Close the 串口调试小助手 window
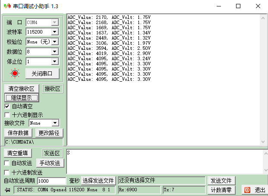This screenshot has height=196, width=268. [x=258, y=6]
